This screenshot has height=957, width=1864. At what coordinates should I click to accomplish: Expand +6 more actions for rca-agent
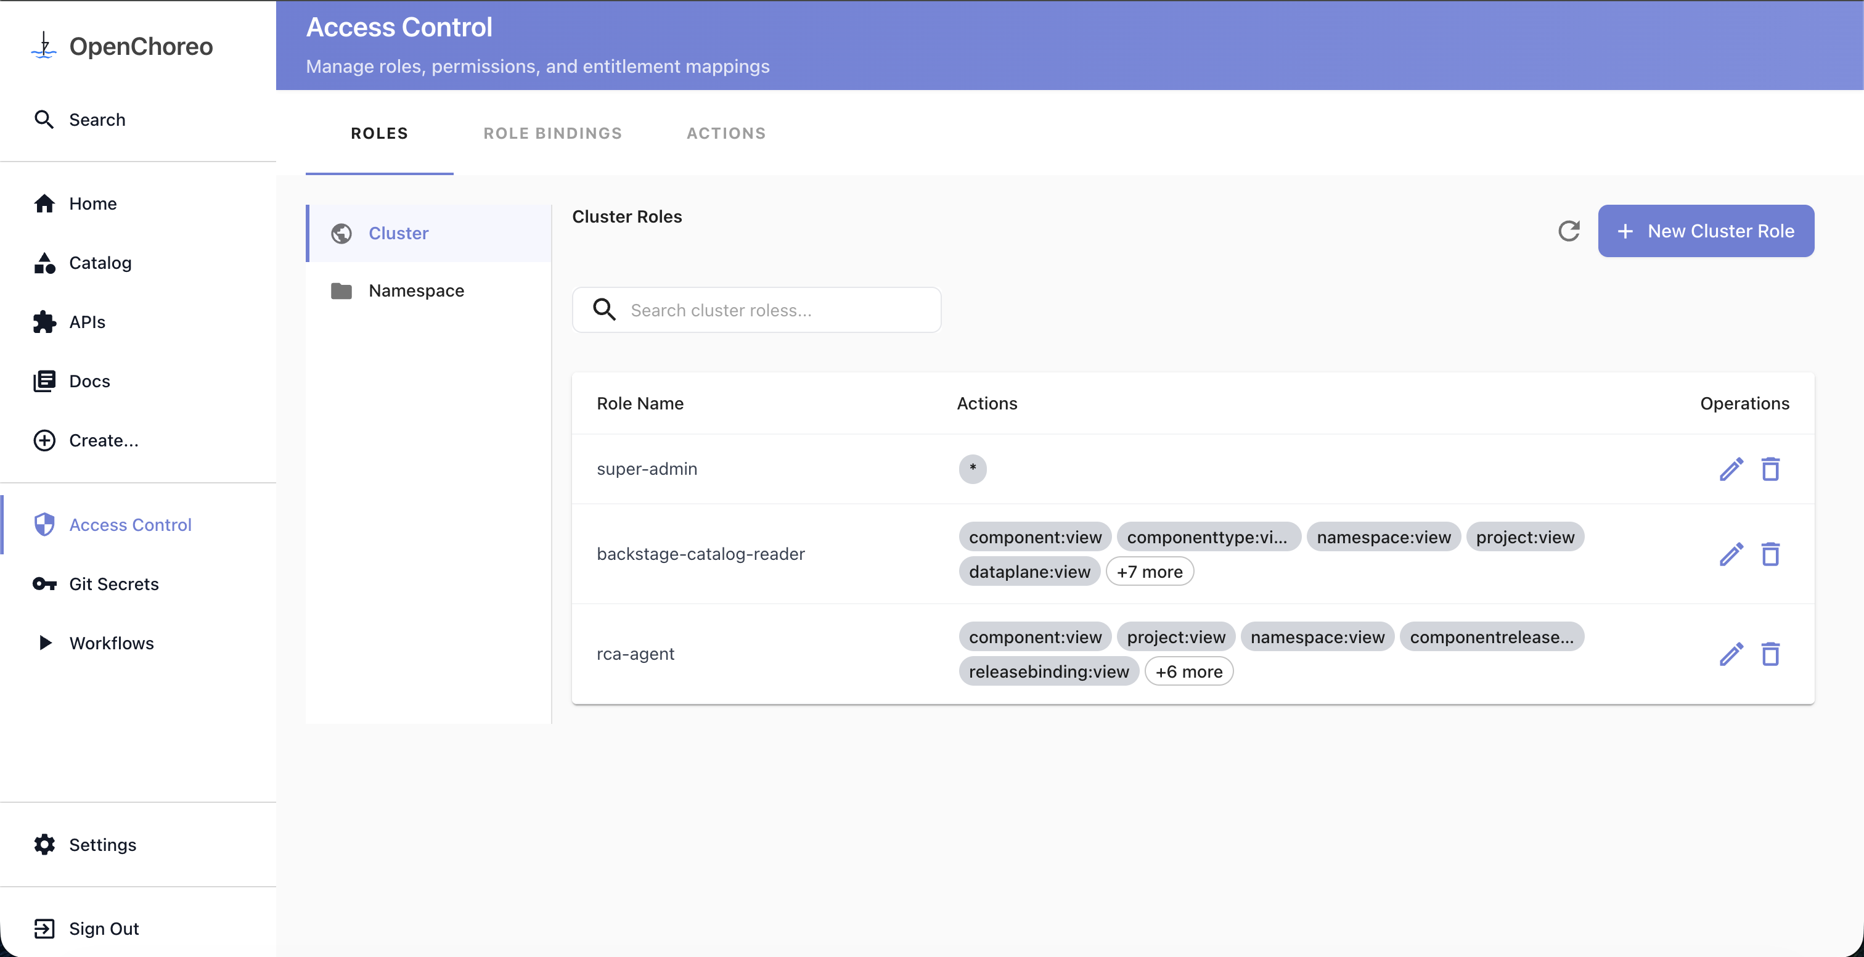pos(1188,672)
